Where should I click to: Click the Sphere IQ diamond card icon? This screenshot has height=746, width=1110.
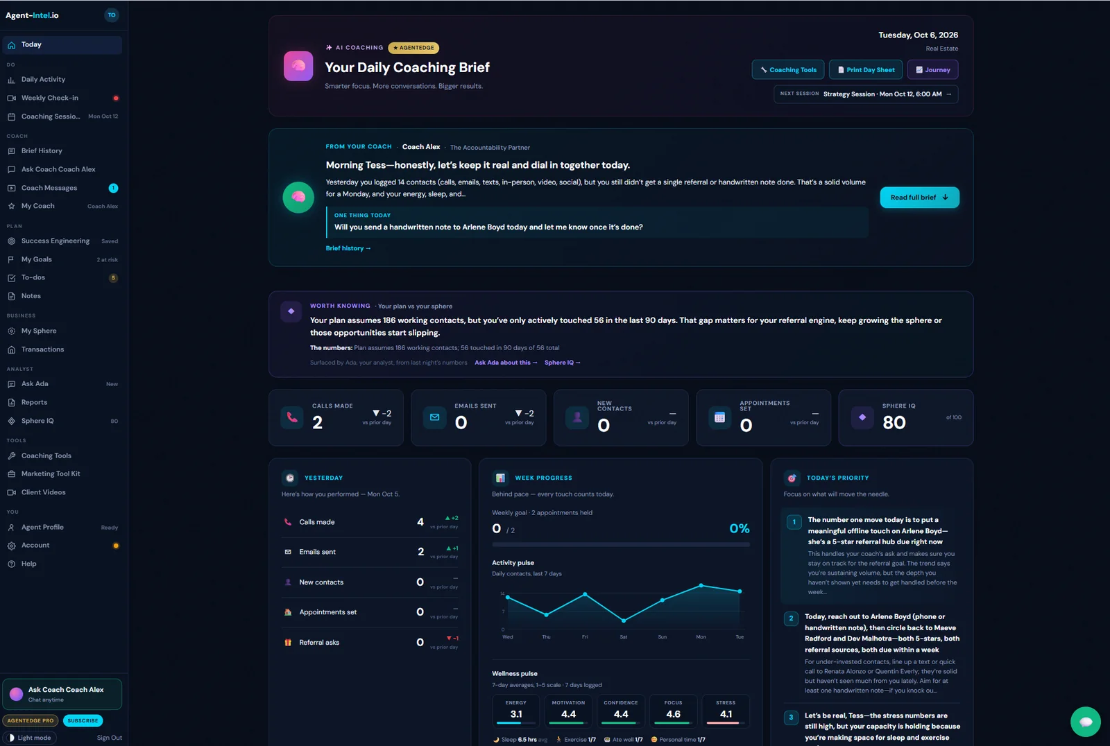(x=862, y=417)
